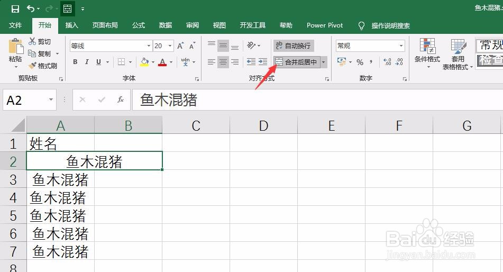Increase indent icon
The height and width of the screenshot is (272, 503).
click(263, 62)
